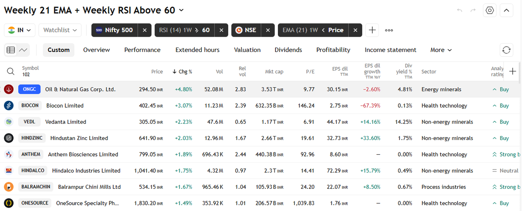Viewport: 524px width, 211px height.
Task: Open the HINDALCO ticker symbol
Action: 33,170
